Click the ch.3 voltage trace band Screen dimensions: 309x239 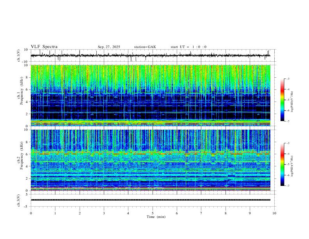(150, 200)
